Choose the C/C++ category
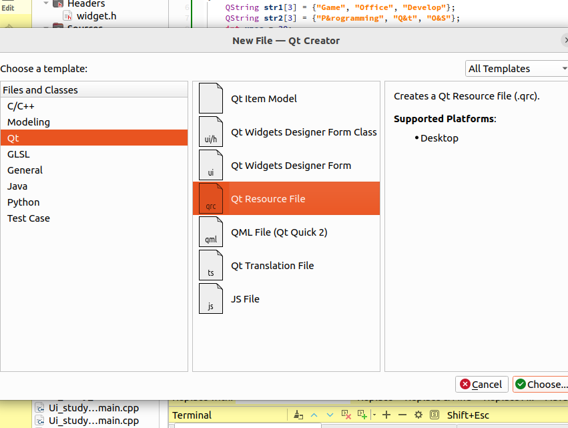This screenshot has height=428, width=568. [94, 105]
